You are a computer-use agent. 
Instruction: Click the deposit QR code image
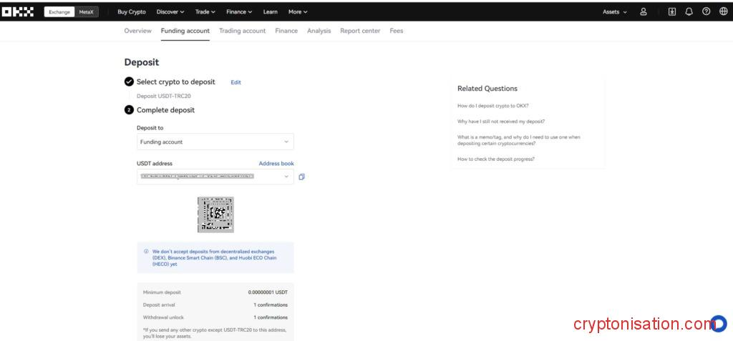pos(215,214)
